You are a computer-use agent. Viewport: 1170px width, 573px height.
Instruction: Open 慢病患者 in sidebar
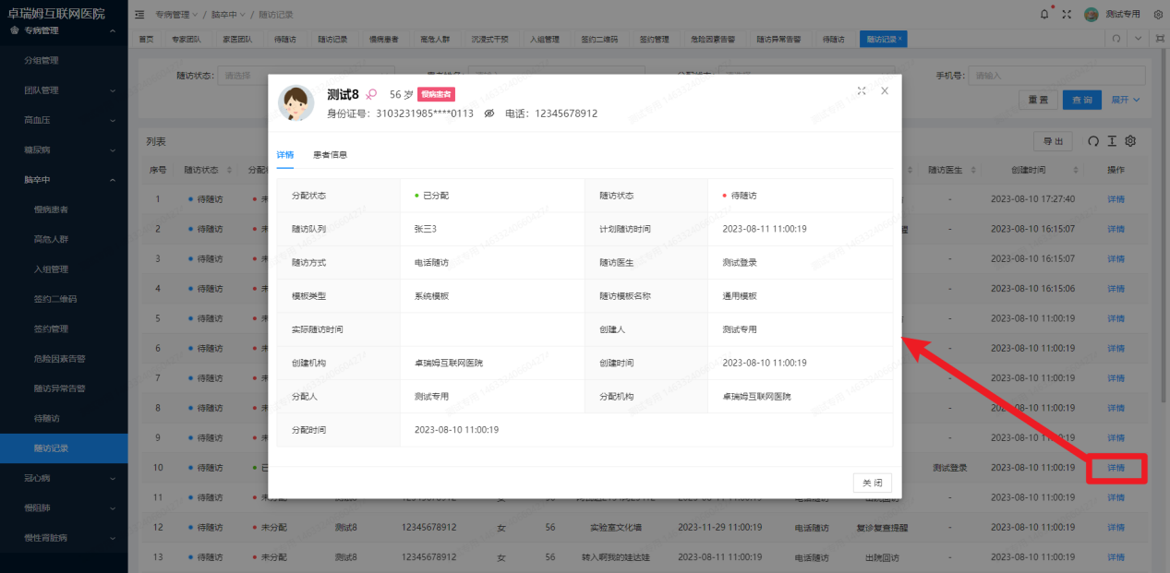tap(51, 209)
